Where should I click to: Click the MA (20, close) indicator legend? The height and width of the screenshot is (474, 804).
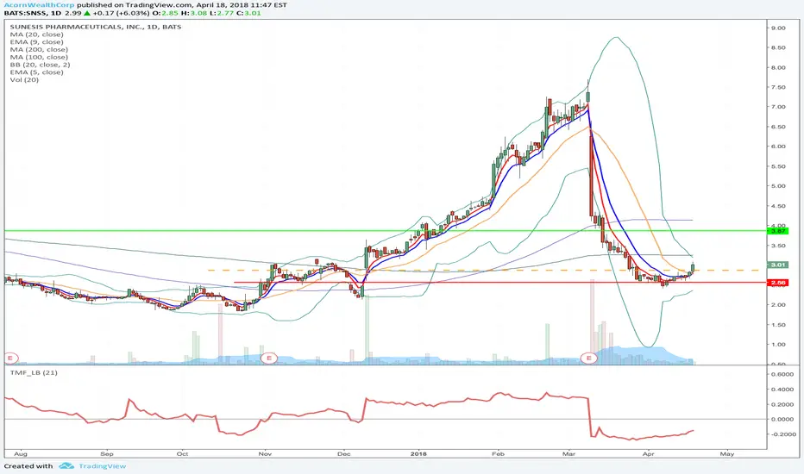pos(36,34)
